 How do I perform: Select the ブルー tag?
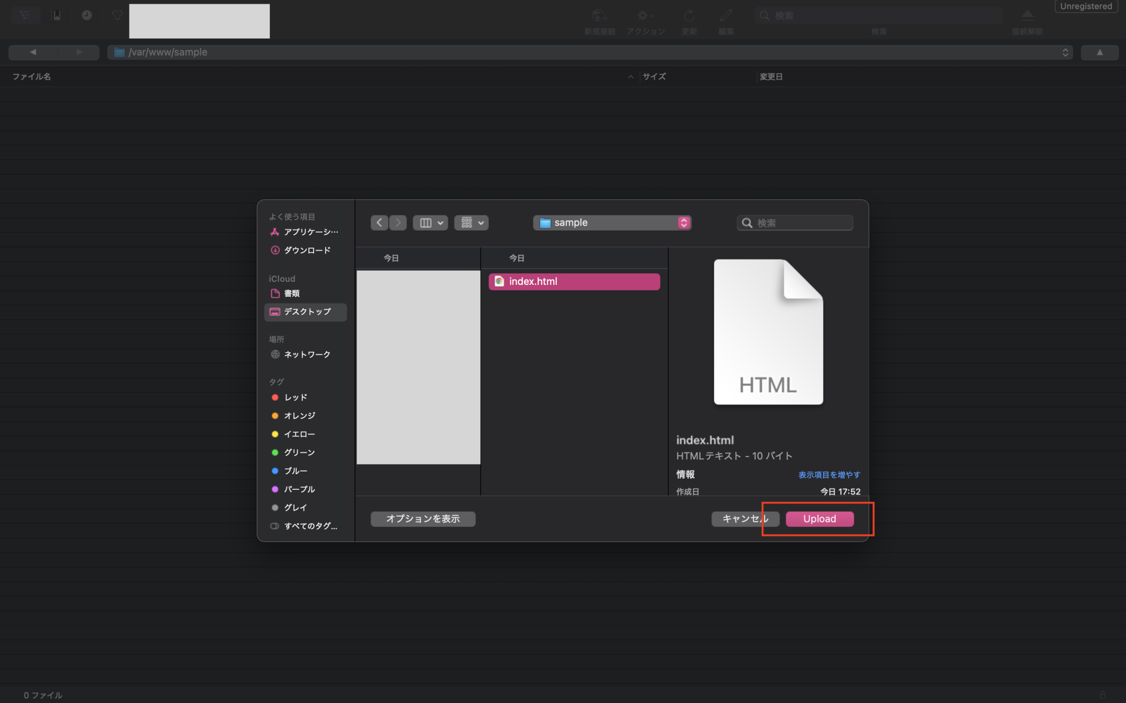(x=305, y=470)
